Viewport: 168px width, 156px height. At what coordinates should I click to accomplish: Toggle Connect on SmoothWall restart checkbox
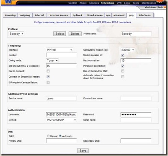click(48, 77)
